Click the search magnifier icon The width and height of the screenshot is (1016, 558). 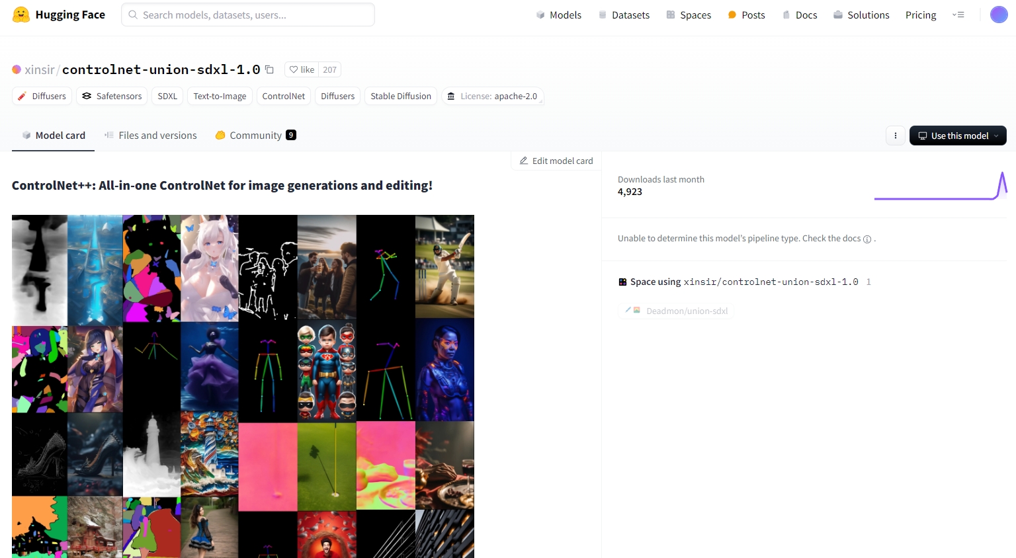(133, 15)
